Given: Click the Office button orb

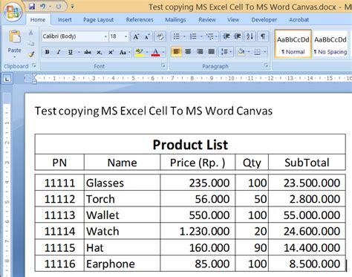Looking at the screenshot, I should [x=13, y=12].
